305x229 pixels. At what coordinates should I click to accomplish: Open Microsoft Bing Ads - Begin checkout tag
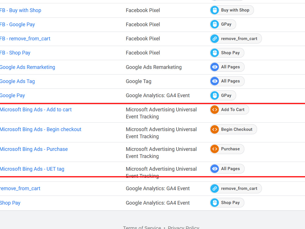pos(41,129)
